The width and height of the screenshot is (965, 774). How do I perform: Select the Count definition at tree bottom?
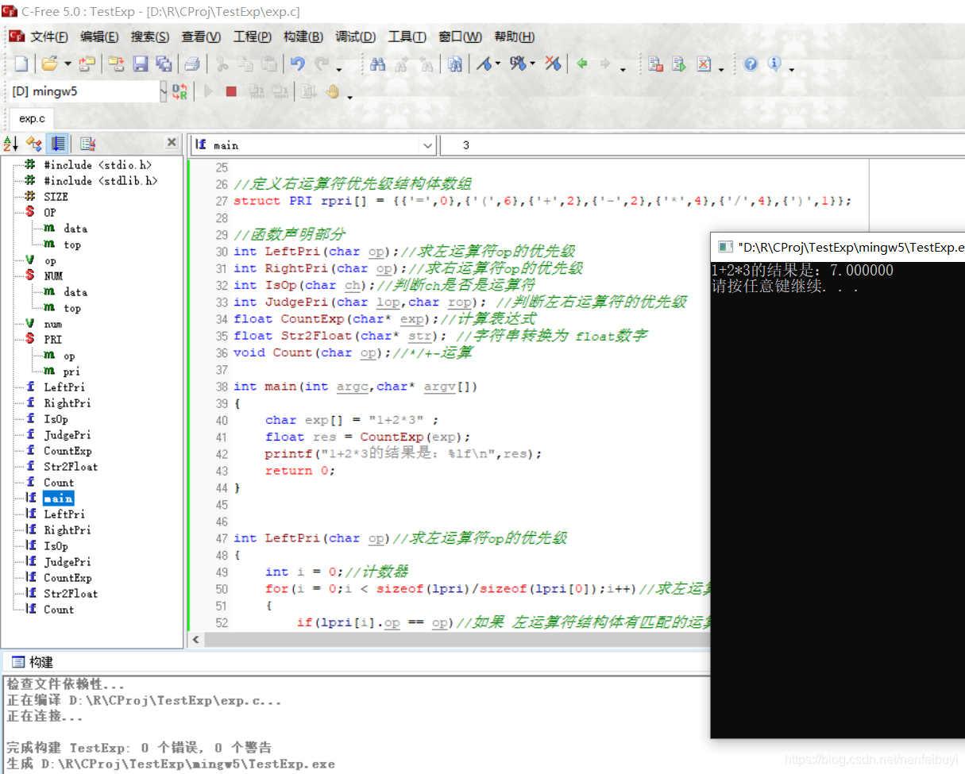[58, 610]
